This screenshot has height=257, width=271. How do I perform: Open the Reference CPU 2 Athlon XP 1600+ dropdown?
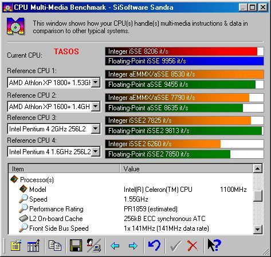(96, 106)
